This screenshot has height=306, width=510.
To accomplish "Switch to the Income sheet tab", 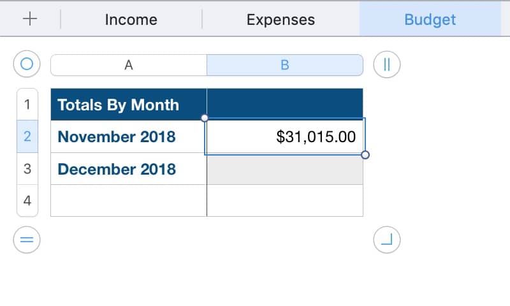I will (131, 19).
